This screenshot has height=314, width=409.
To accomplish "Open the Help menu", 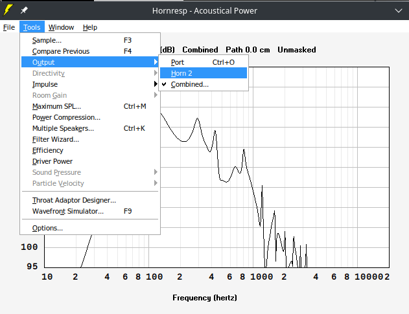I will pos(90,27).
